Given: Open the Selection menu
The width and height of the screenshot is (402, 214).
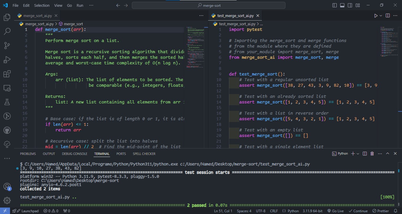Looking at the screenshot, I should pyautogui.click(x=42, y=5).
